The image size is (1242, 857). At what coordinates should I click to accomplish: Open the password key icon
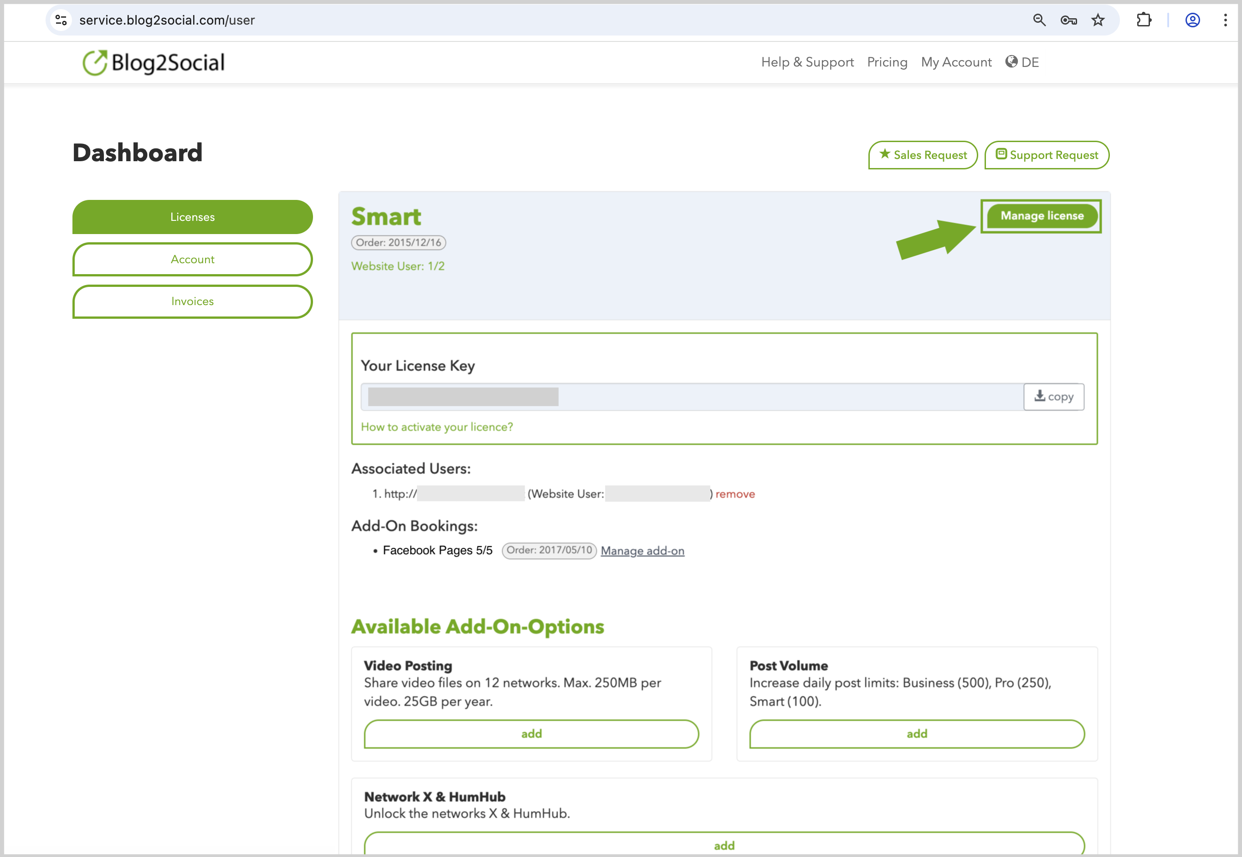click(x=1068, y=20)
